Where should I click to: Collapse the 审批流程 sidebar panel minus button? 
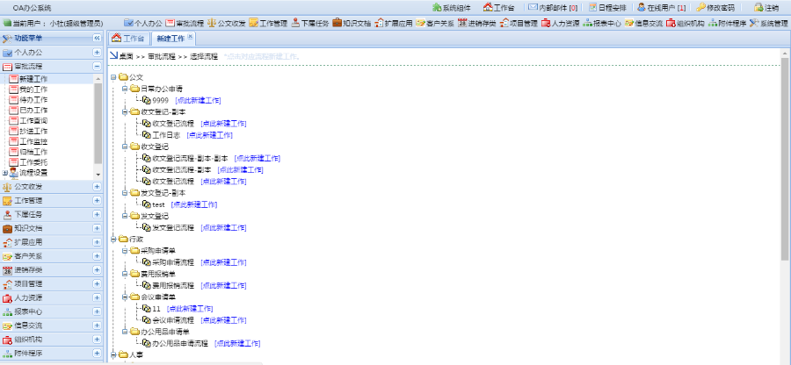tap(97, 67)
